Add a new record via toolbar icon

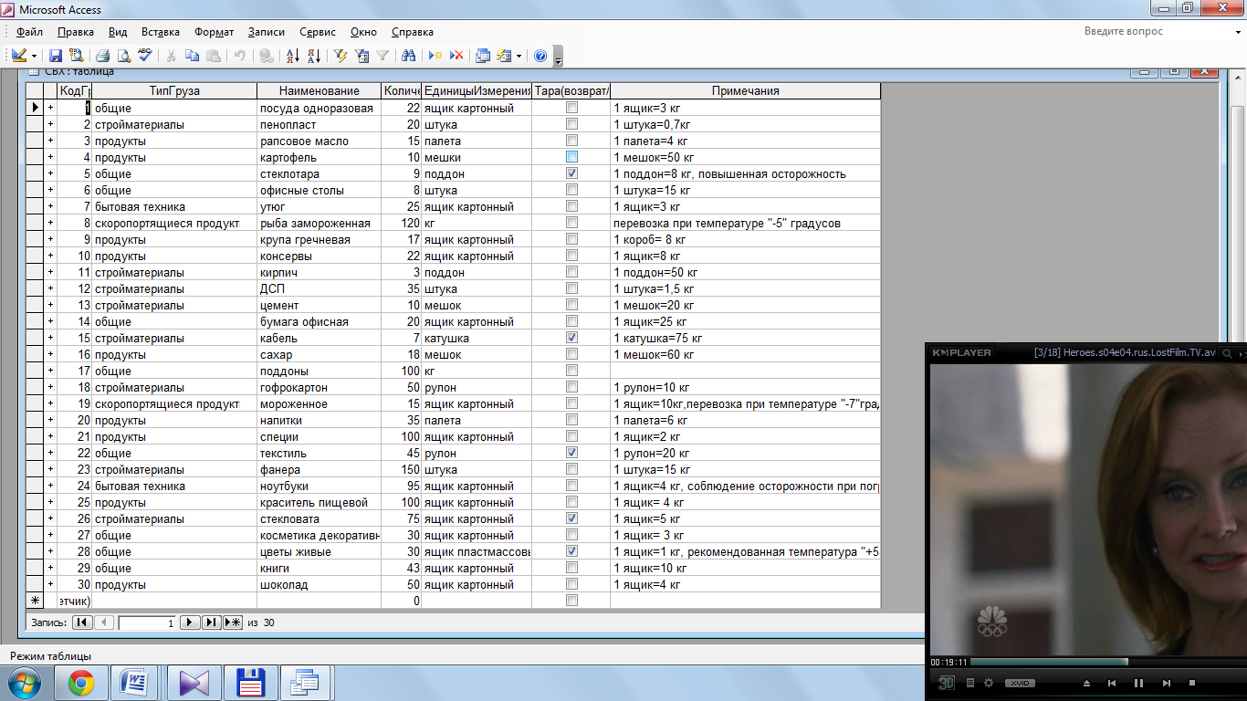(x=436, y=56)
